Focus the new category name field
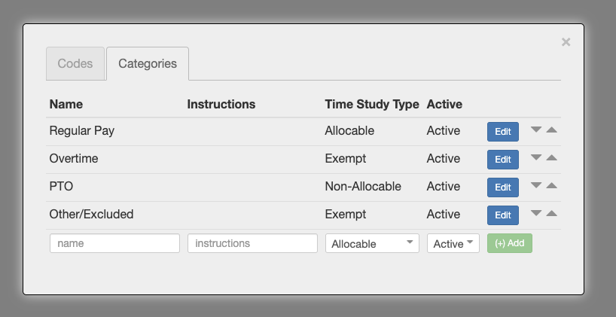The width and height of the screenshot is (616, 317). pyautogui.click(x=114, y=243)
